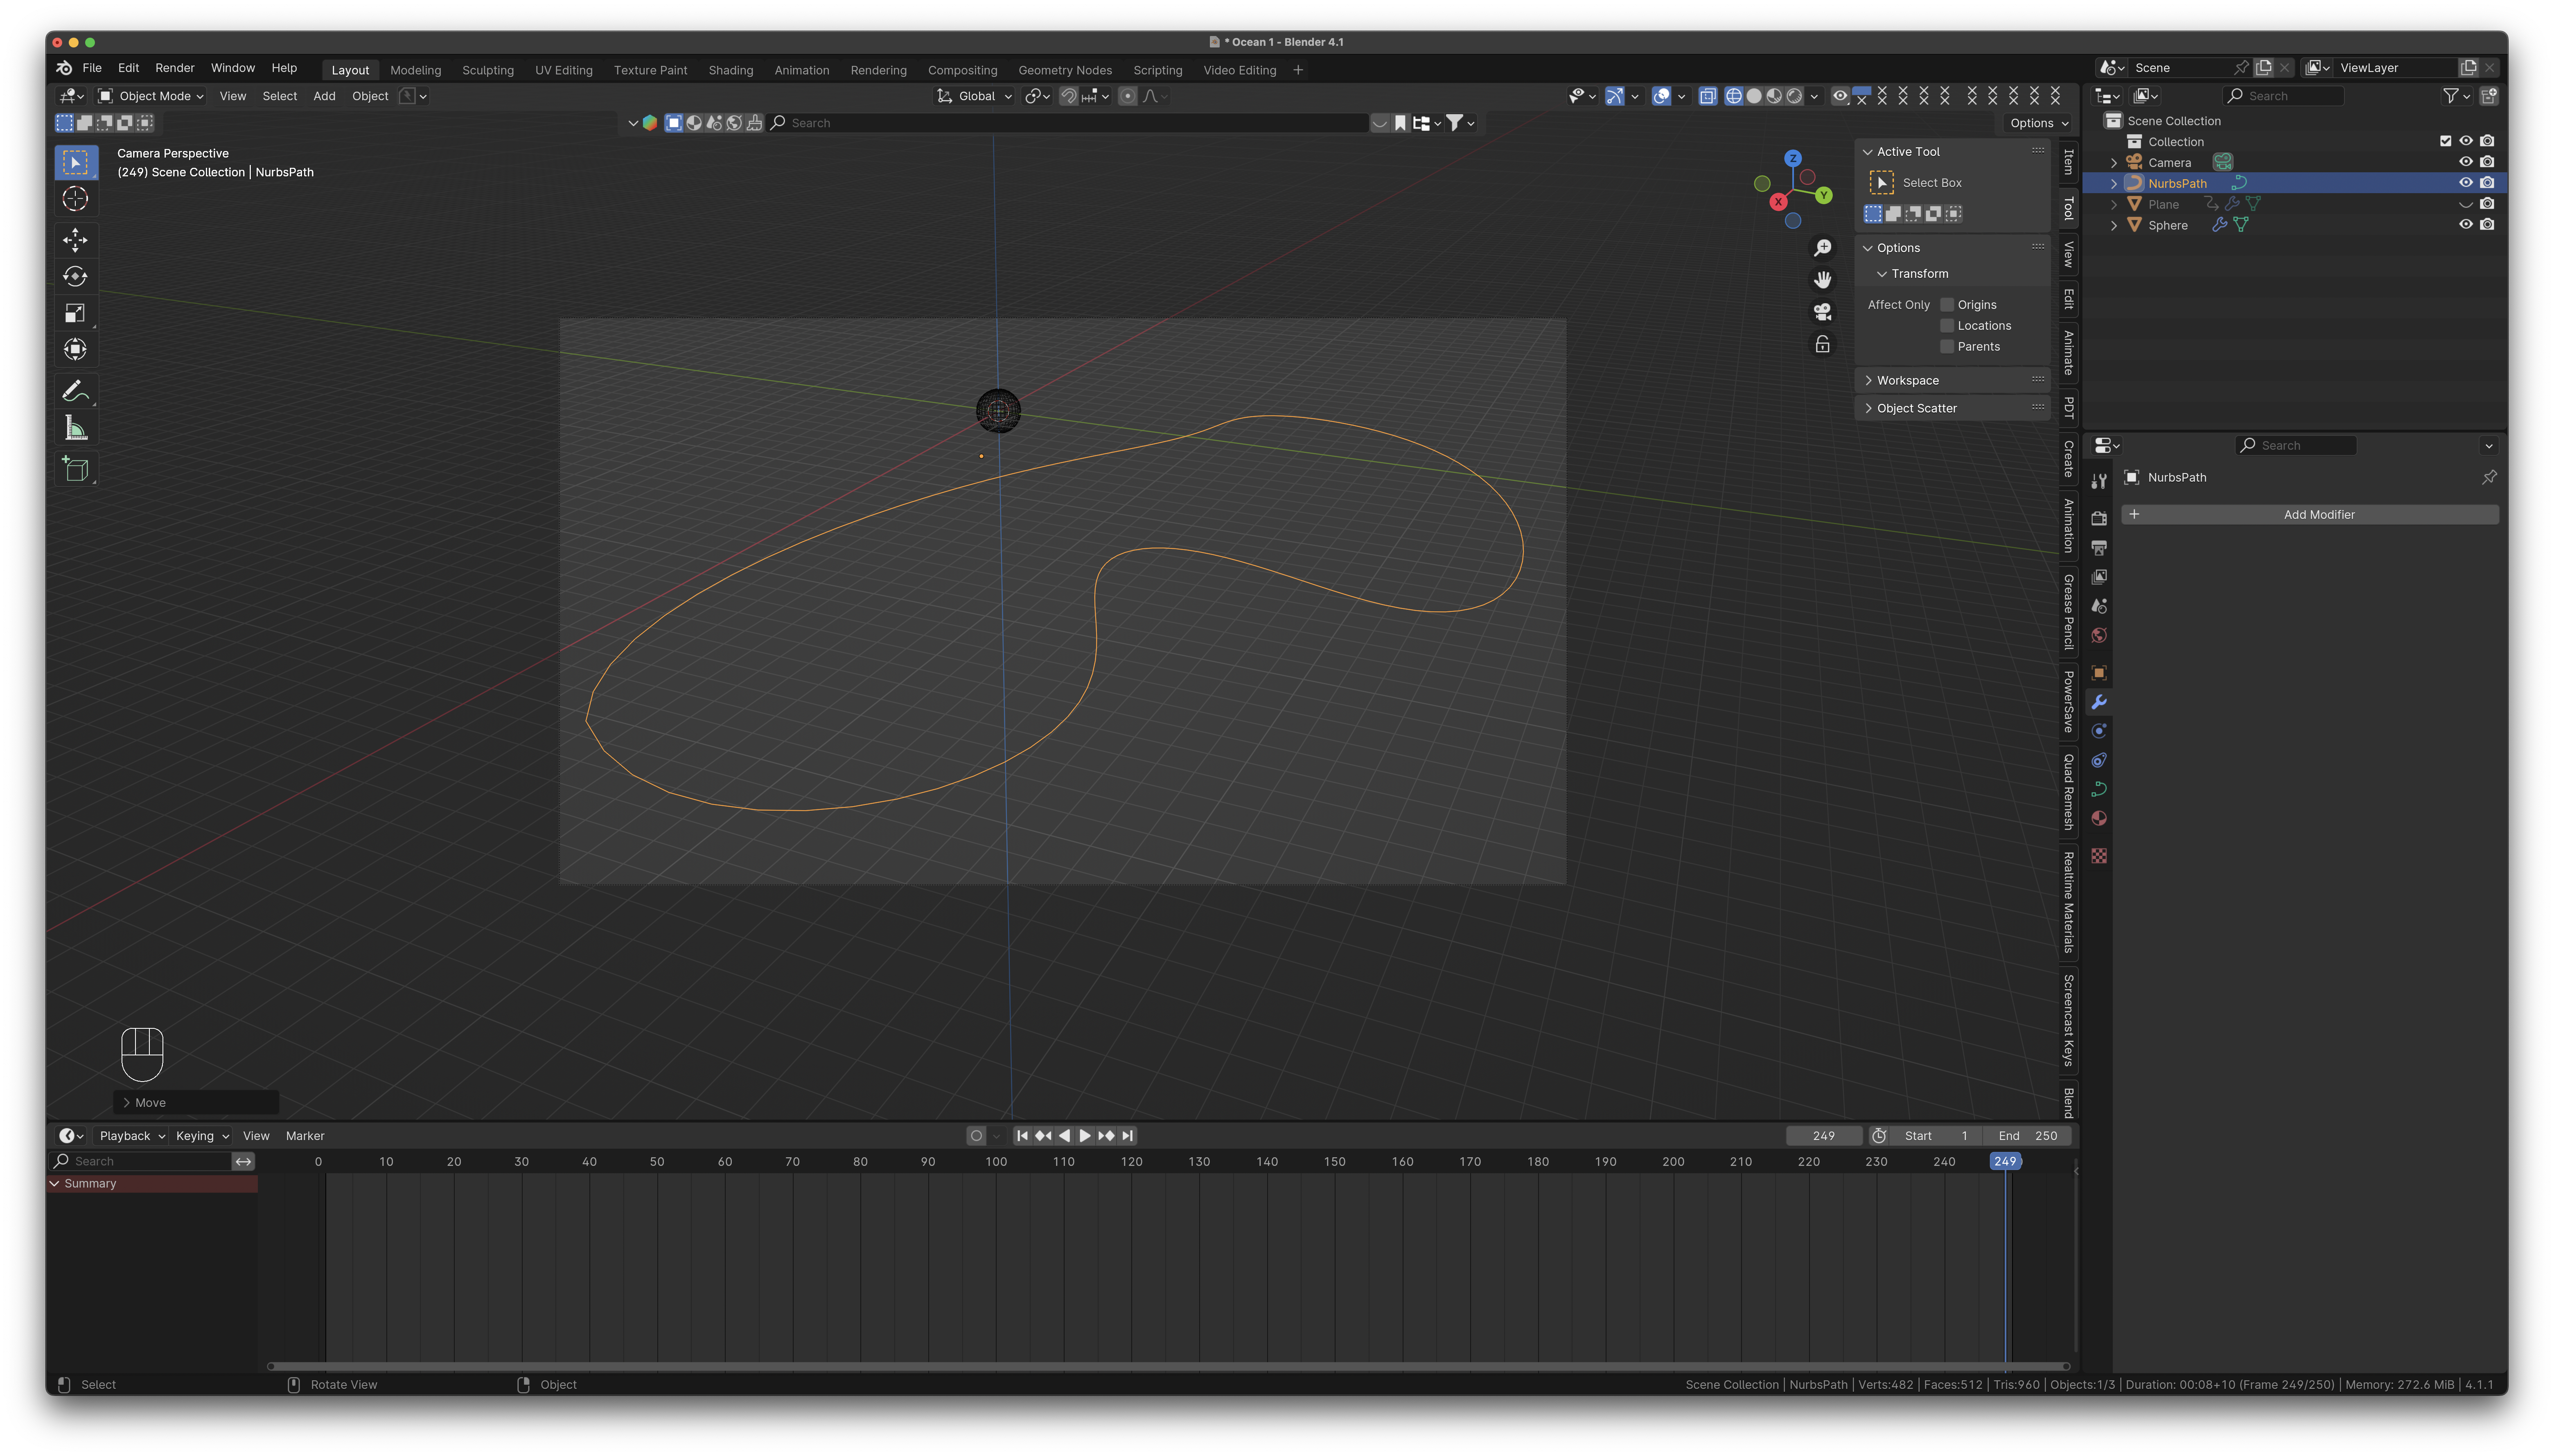
Task: Click the Add Modifier button
Action: [2310, 514]
